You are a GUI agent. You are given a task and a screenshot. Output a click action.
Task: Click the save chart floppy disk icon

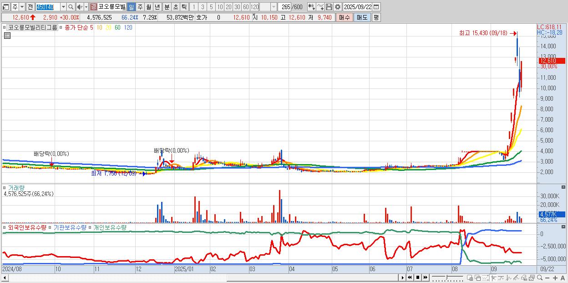pos(329,7)
